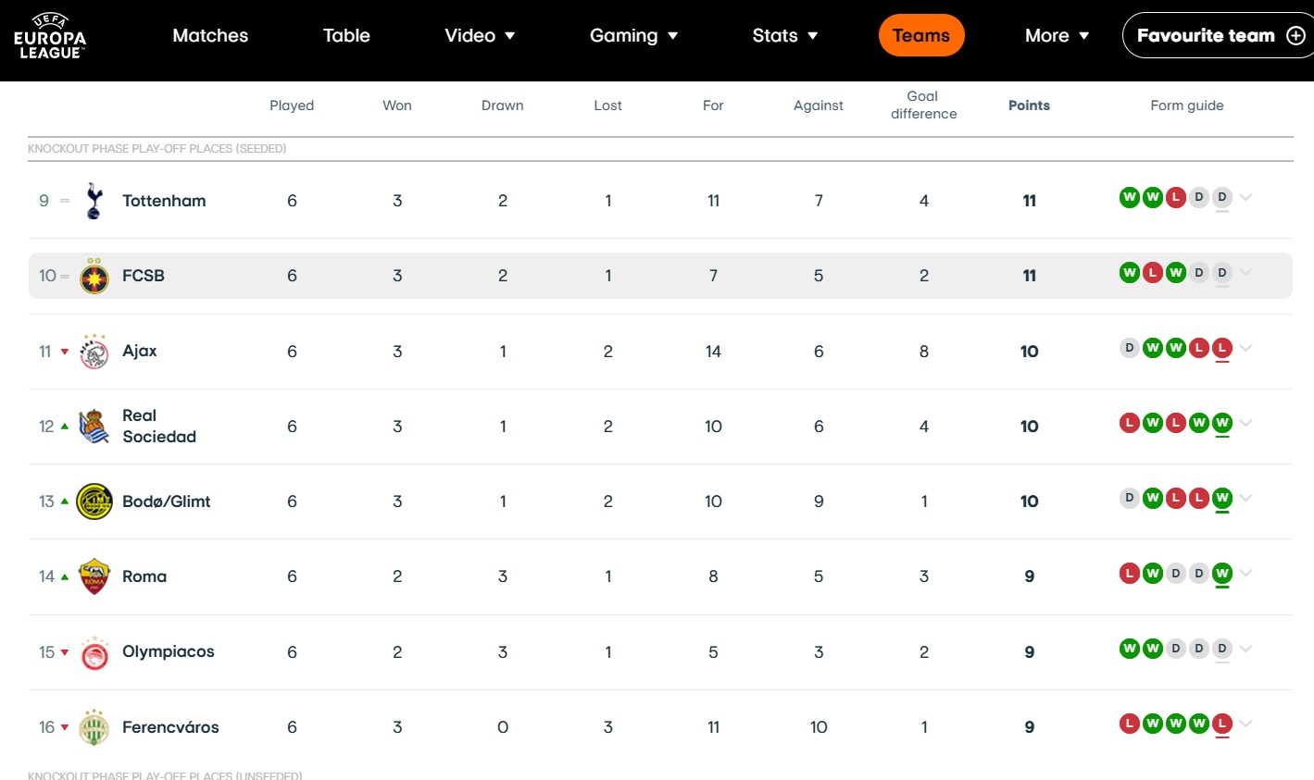Screen dimensions: 1314x780
Task: Click the Roma club crest
Action: pyautogui.click(x=94, y=576)
